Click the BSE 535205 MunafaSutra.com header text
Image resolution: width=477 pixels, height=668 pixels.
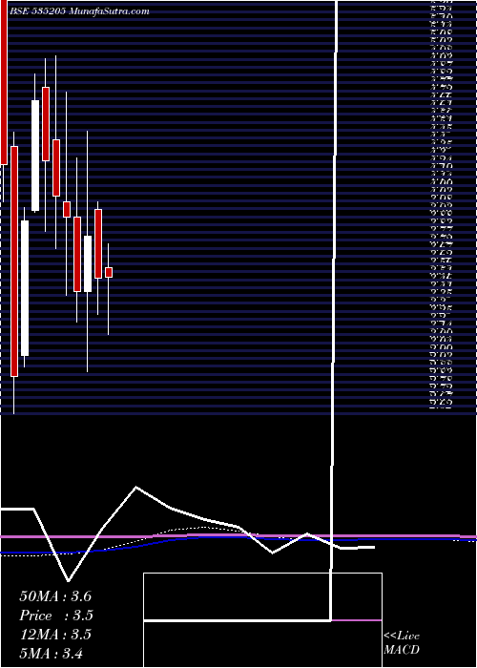pyautogui.click(x=79, y=11)
